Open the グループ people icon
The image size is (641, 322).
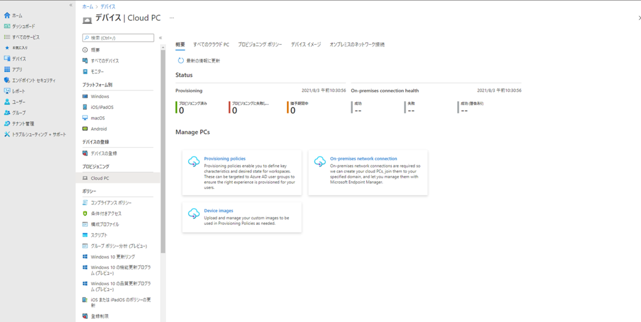coord(7,113)
